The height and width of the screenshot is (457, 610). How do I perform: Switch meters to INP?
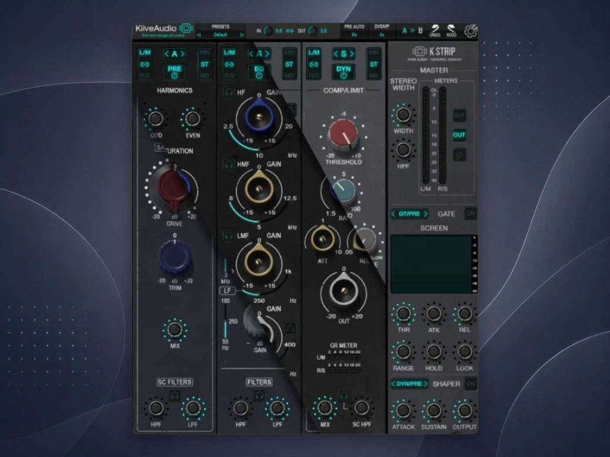click(459, 115)
